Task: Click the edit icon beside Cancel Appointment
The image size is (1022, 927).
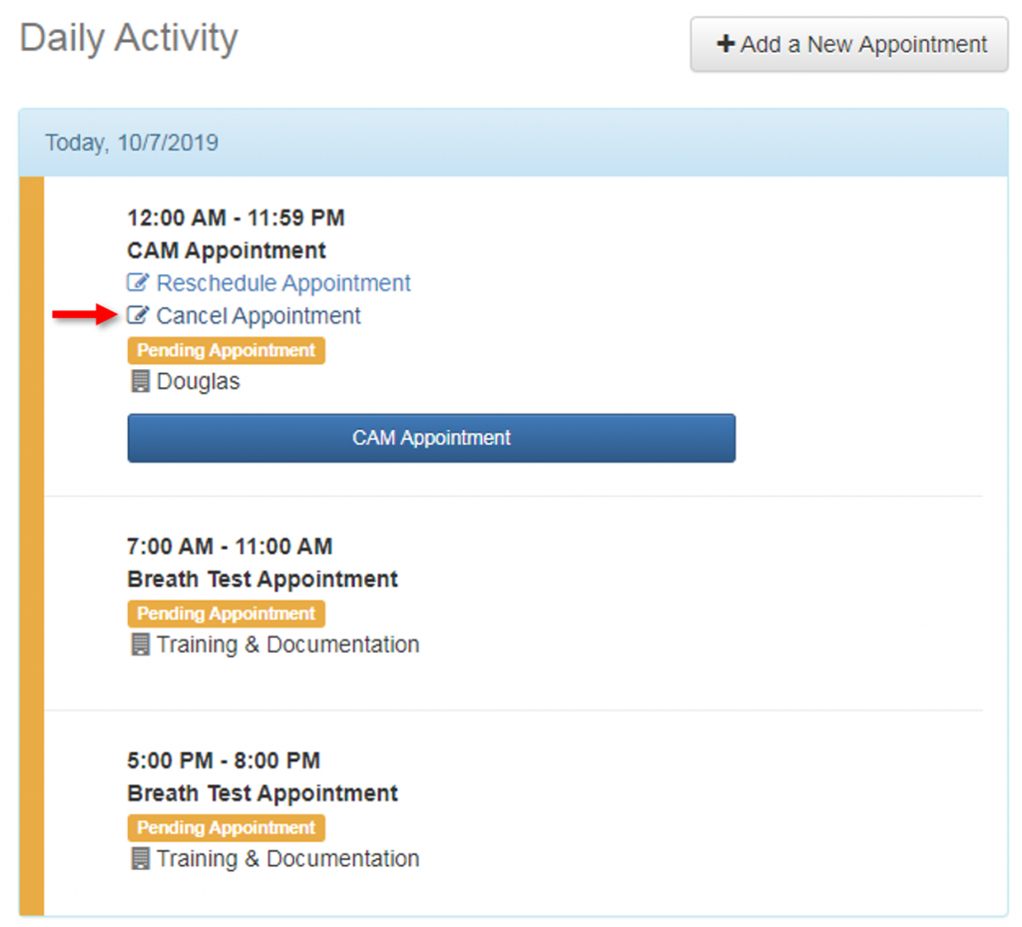Action: [138, 316]
